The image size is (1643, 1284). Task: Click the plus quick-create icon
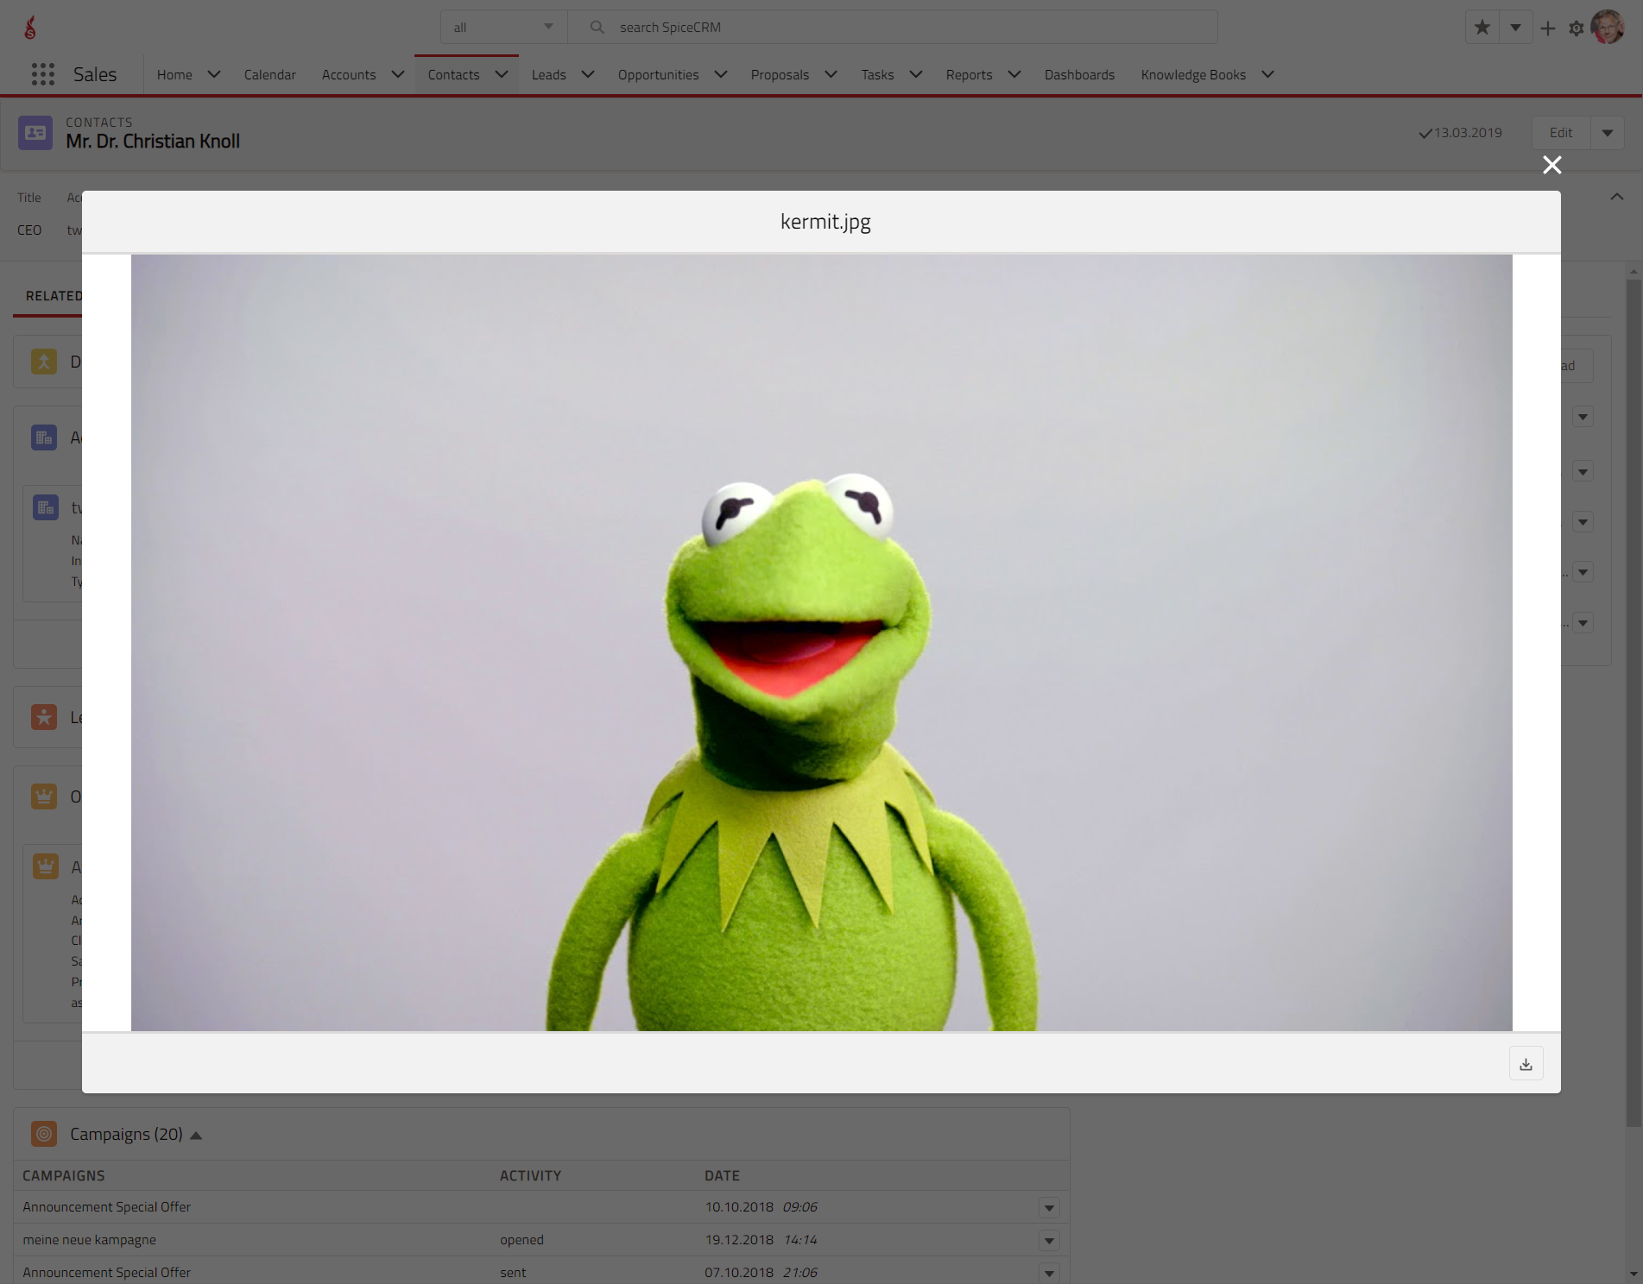[1548, 28]
